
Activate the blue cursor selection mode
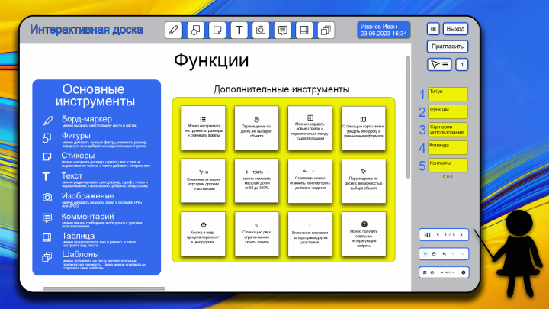425,254
